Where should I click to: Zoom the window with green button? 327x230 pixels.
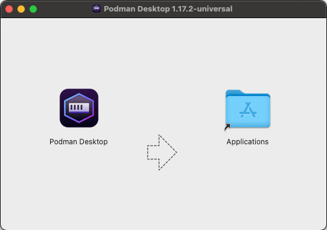(33, 9)
